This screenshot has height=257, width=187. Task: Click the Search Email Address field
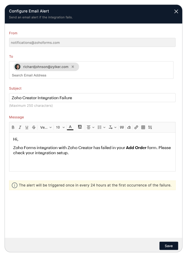pyautogui.click(x=29, y=75)
